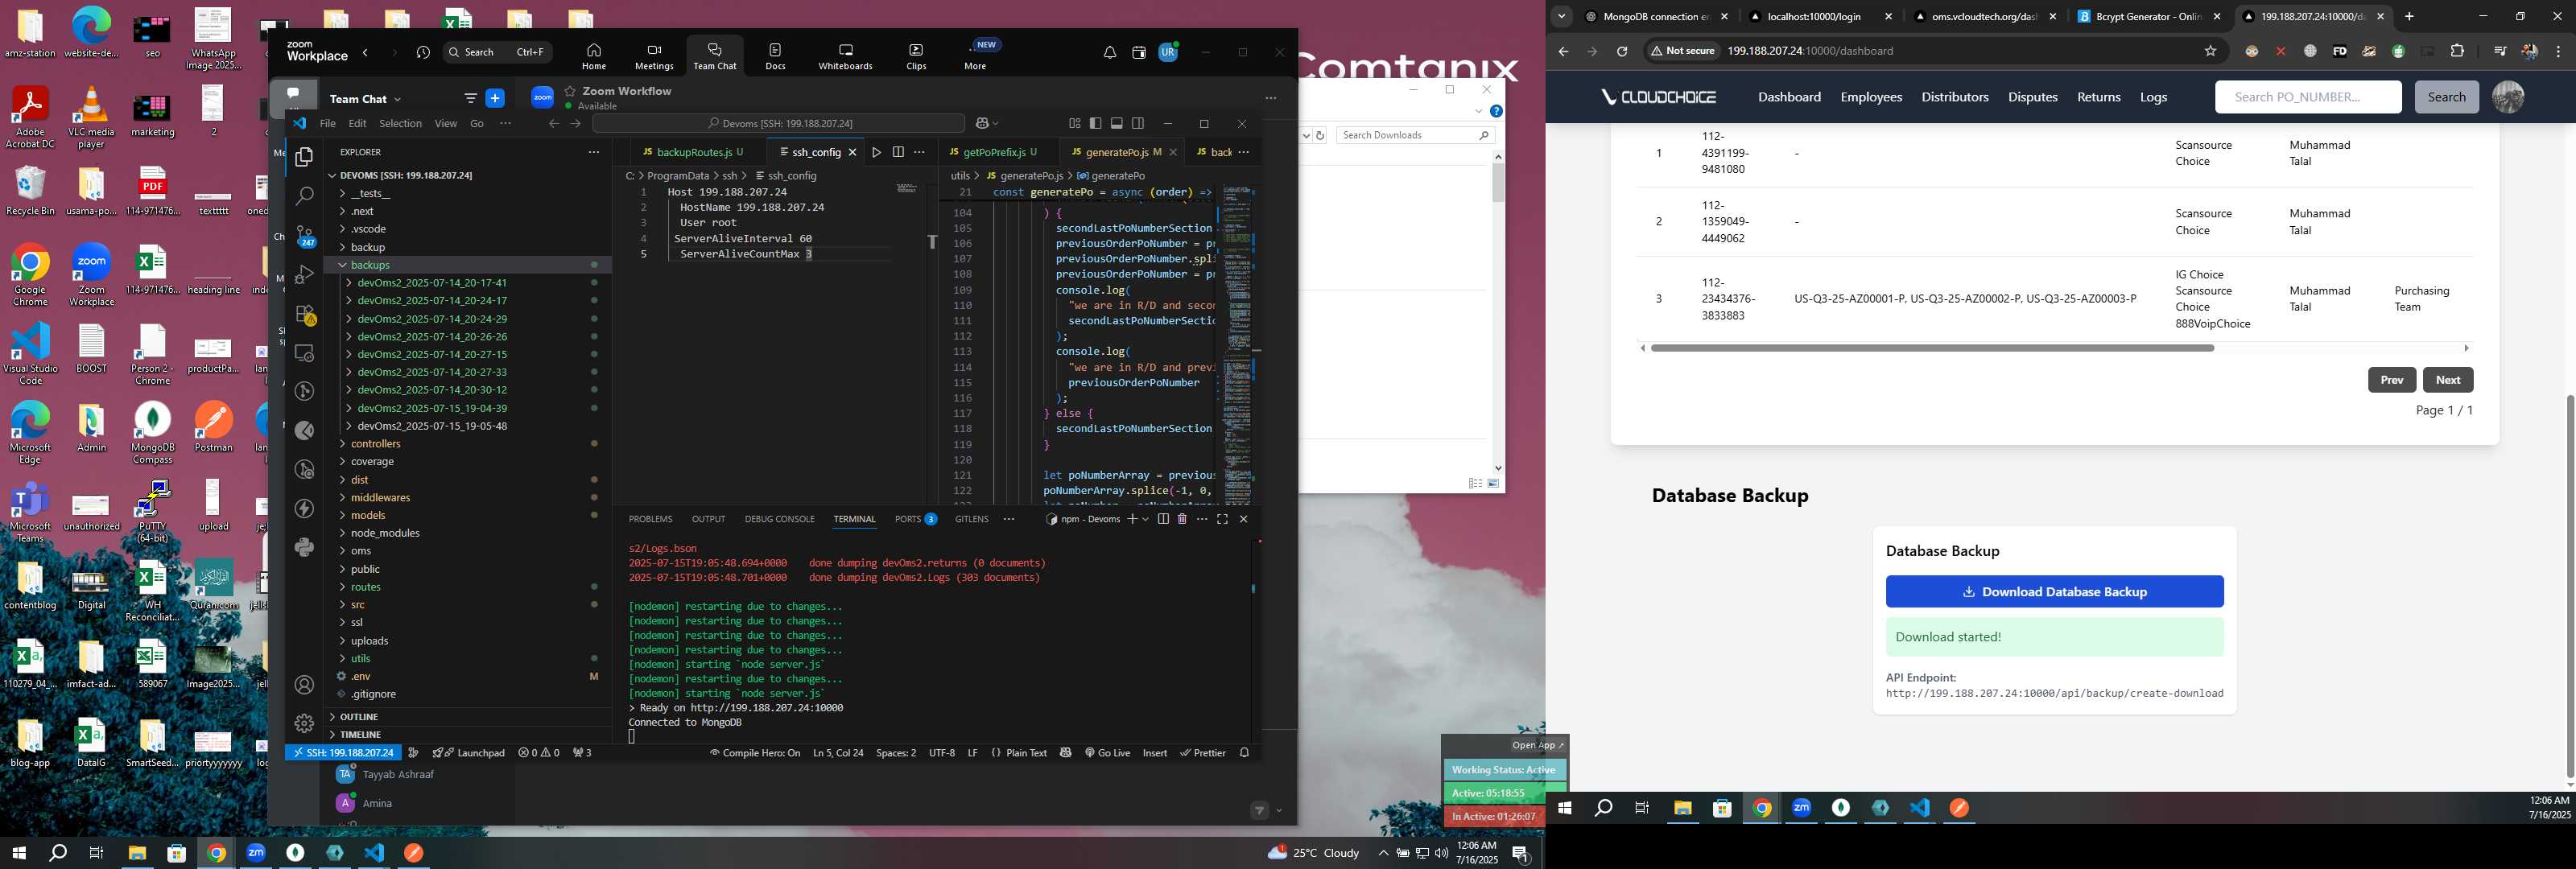Switch to DEBUG CONSOLE tab
The height and width of the screenshot is (869, 2576).
tap(779, 519)
